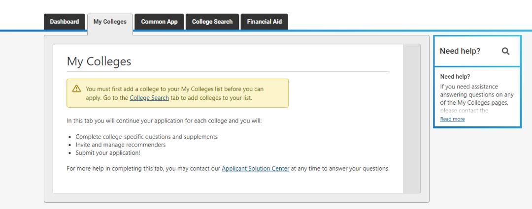Open the Dashboard tab
Image resolution: width=532 pixels, height=209 pixels.
tap(65, 22)
